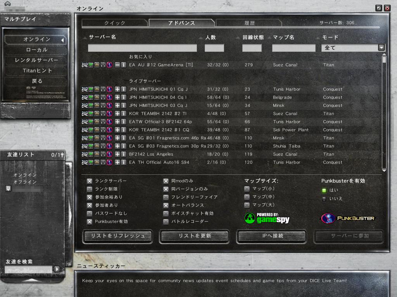397x297 pixels.
Task: Show info for KOR TEAMBH 2142 #1 server
Action: 124,130
